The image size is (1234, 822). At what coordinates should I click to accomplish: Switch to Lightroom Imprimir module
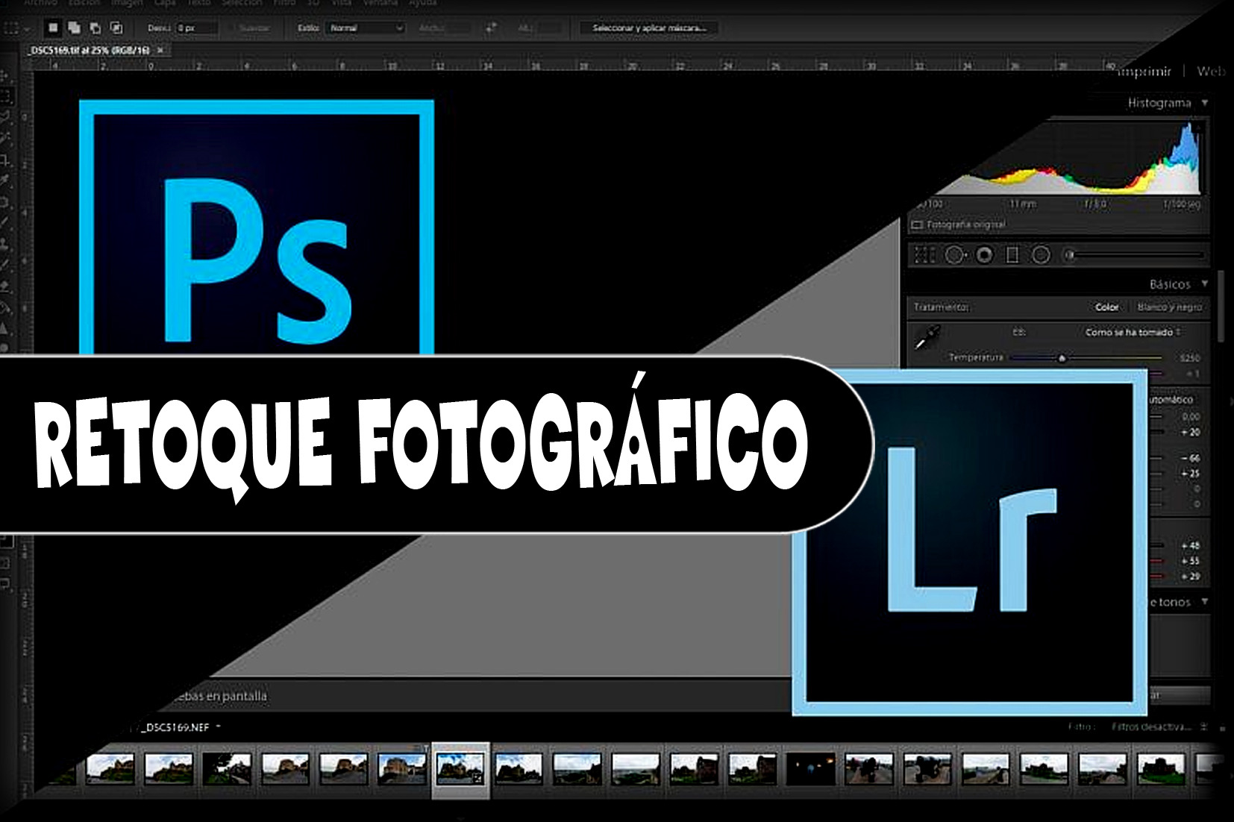click(1145, 71)
